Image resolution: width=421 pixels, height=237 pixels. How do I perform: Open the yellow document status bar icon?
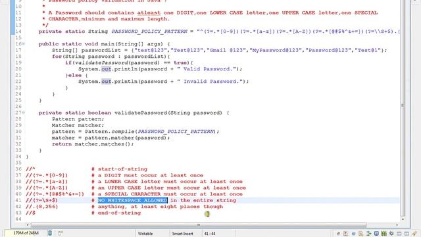(x=361, y=234)
